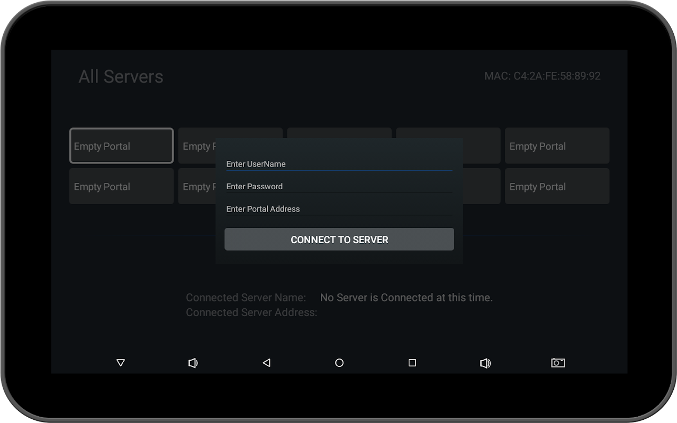Click the Connected Server Address label
Image resolution: width=677 pixels, height=423 pixels.
coord(251,312)
